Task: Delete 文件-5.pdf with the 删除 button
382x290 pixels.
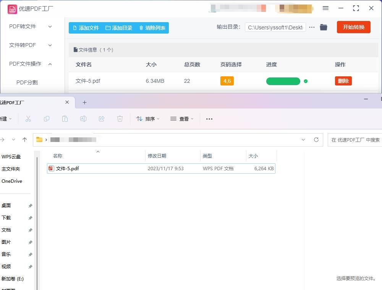Action: pyautogui.click(x=343, y=81)
